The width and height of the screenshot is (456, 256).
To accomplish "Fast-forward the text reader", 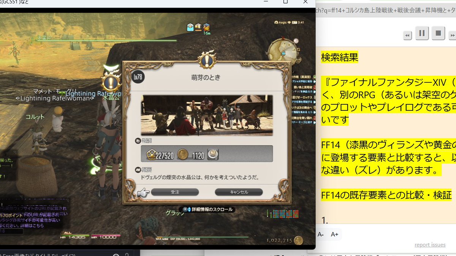I will coord(452,35).
